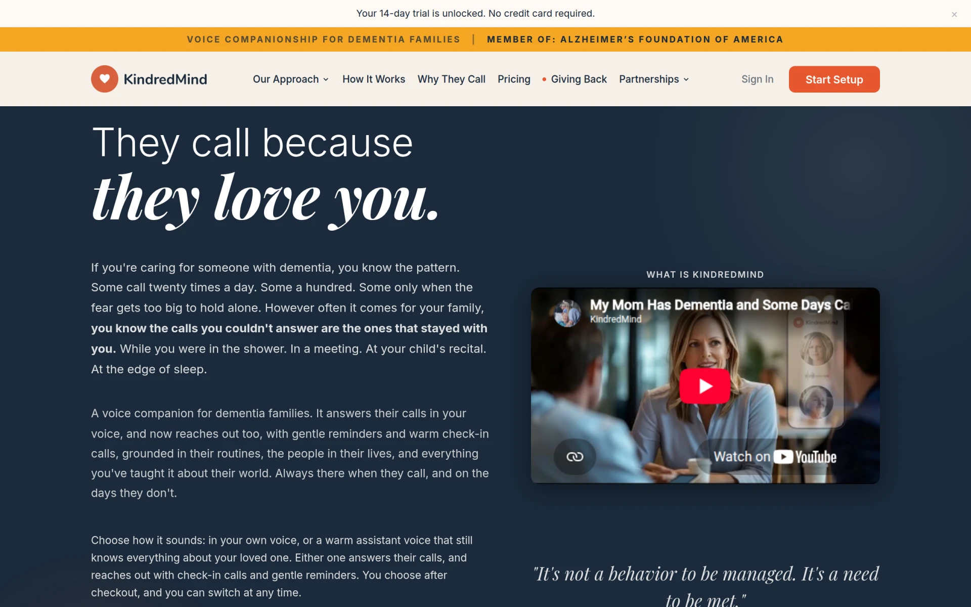The image size is (971, 607).
Task: Click the '14-day trial is unlocked' notice text
Action: (x=475, y=14)
